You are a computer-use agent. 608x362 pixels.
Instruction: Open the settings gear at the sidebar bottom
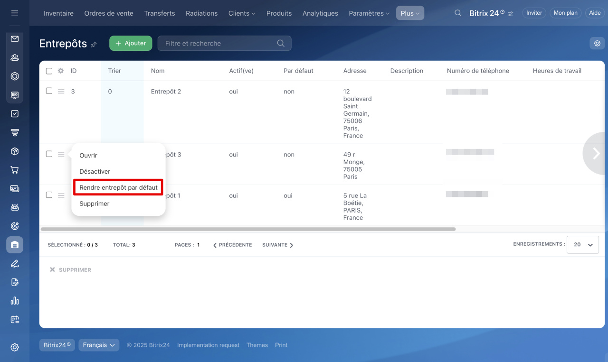15,347
